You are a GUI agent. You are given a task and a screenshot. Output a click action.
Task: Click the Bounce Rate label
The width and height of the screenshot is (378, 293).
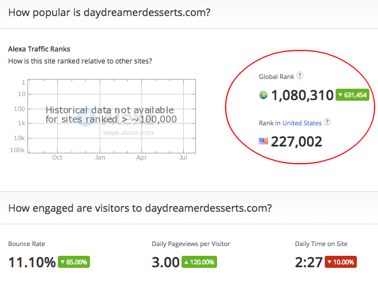tap(26, 244)
